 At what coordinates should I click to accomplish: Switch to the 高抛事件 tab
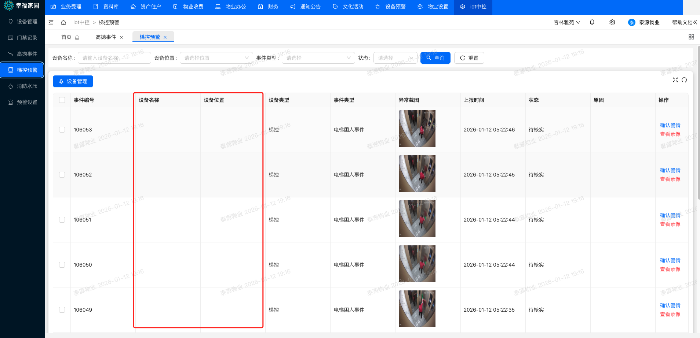[x=106, y=37]
